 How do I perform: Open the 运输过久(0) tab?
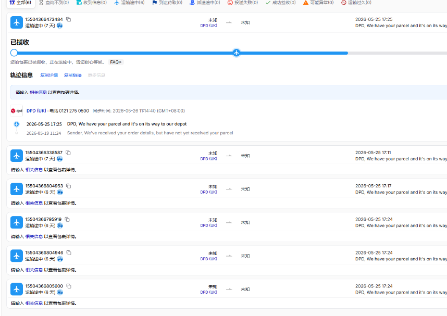click(356, 3)
